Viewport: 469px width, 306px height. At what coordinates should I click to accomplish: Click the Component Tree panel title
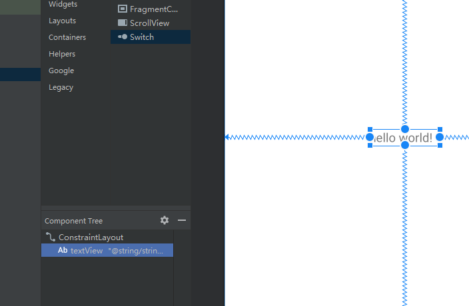click(73, 221)
